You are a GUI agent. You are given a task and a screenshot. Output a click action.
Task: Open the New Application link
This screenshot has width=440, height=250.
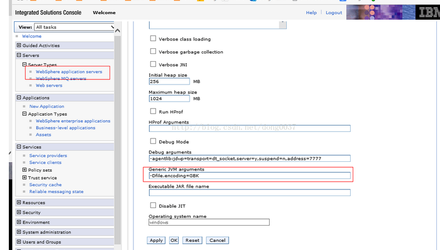47,106
